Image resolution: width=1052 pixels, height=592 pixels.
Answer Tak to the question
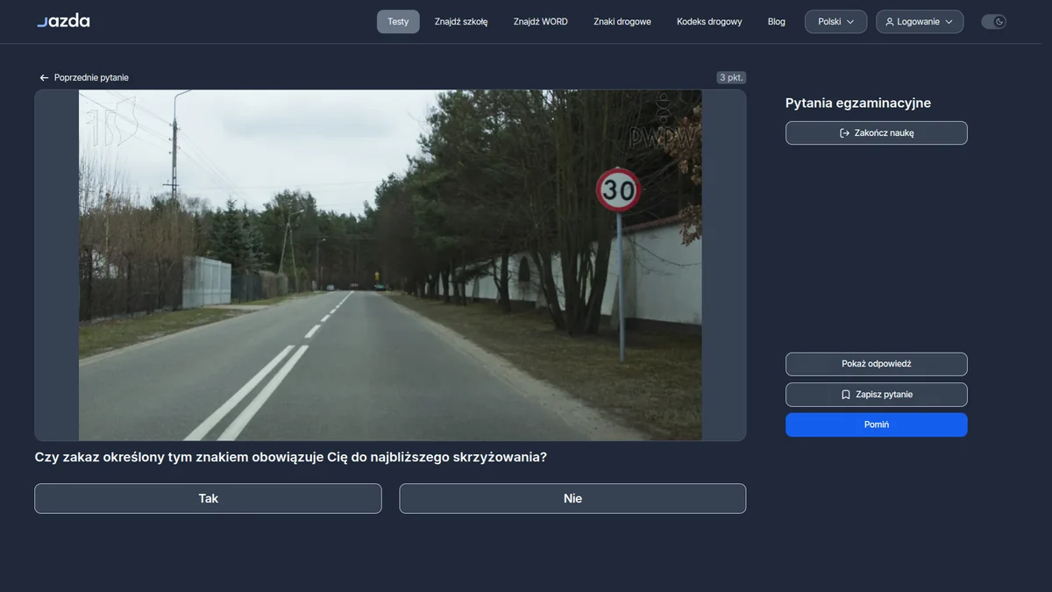(208, 498)
